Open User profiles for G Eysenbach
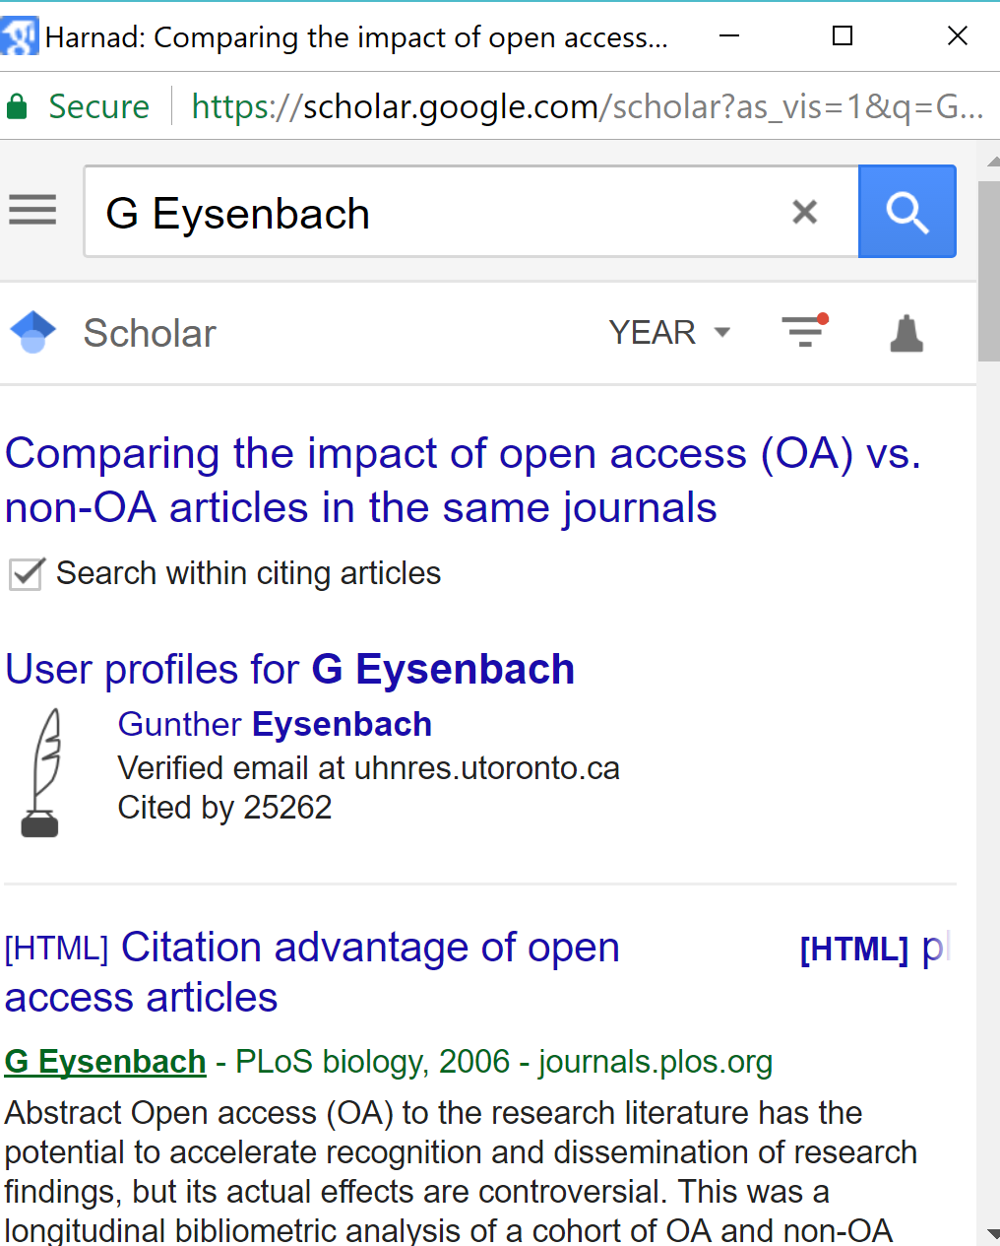Image resolution: width=1000 pixels, height=1246 pixels. (289, 670)
